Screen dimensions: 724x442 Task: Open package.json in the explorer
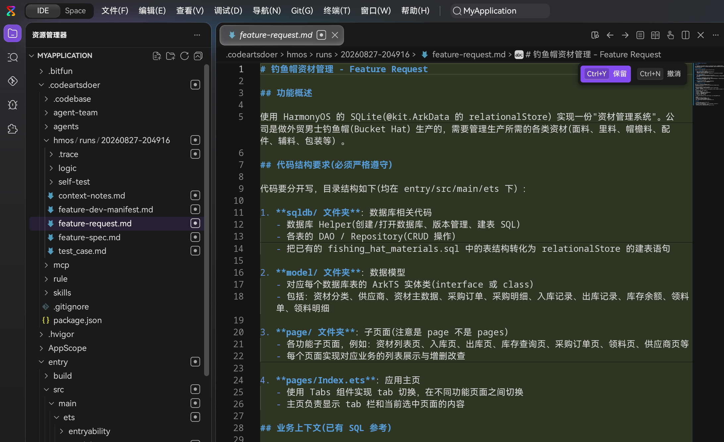click(78, 320)
